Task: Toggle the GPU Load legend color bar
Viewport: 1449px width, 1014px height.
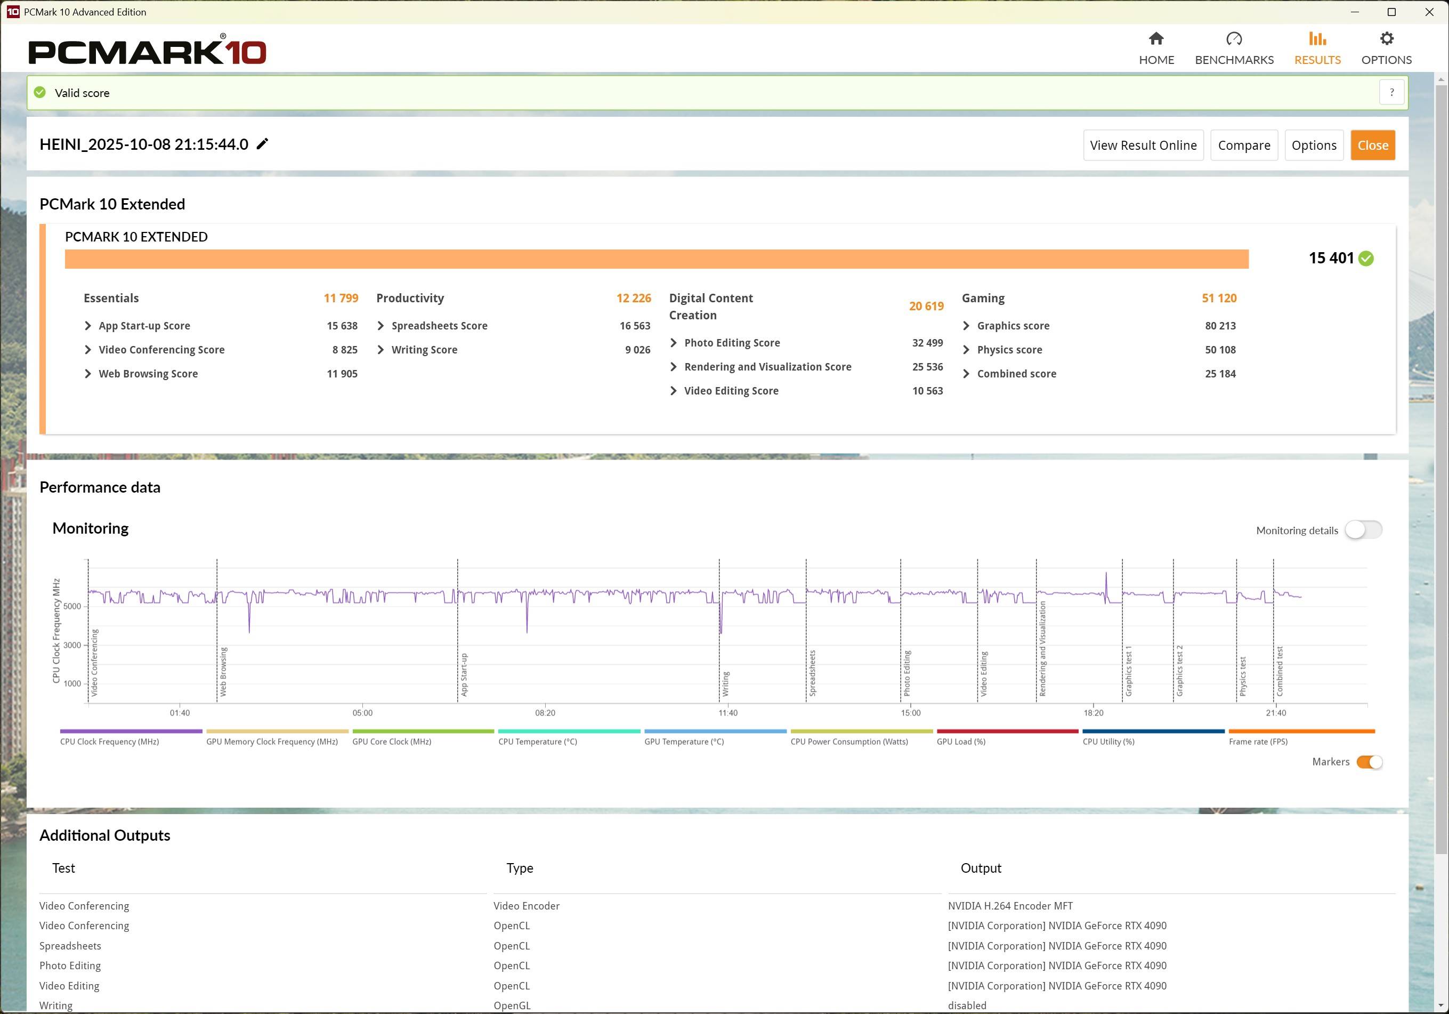Action: click(1007, 732)
